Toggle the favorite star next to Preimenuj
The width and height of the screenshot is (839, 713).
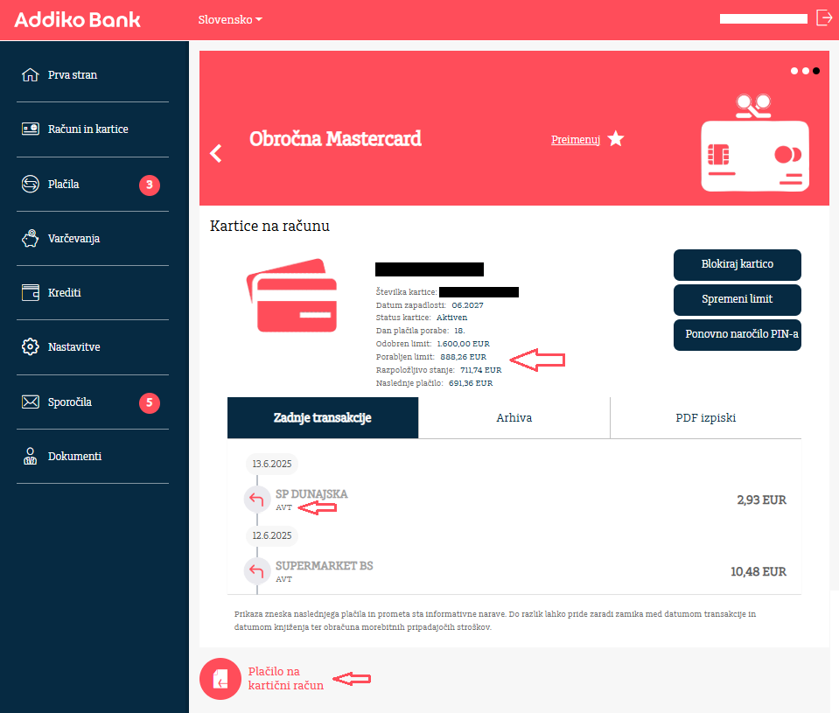[x=616, y=138]
